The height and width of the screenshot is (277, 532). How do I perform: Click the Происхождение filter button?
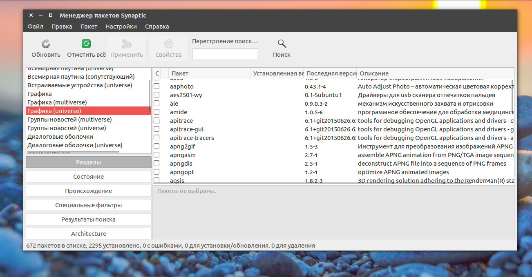point(89,191)
